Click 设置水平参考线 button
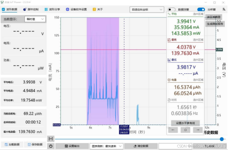The image size is (230, 150). tap(185, 123)
